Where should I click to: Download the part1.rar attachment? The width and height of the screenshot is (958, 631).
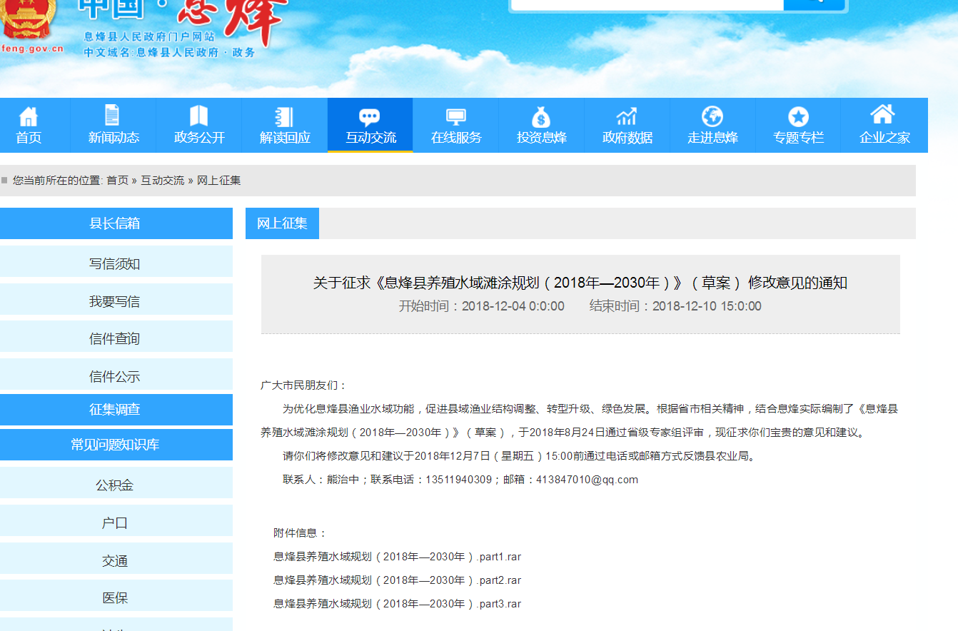[397, 557]
